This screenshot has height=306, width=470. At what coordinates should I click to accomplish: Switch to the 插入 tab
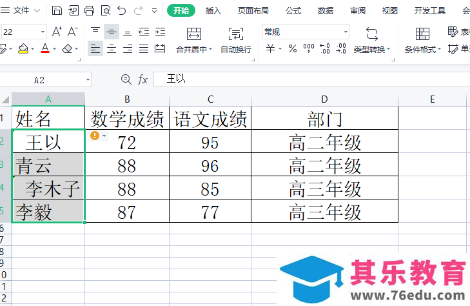pyautogui.click(x=213, y=11)
